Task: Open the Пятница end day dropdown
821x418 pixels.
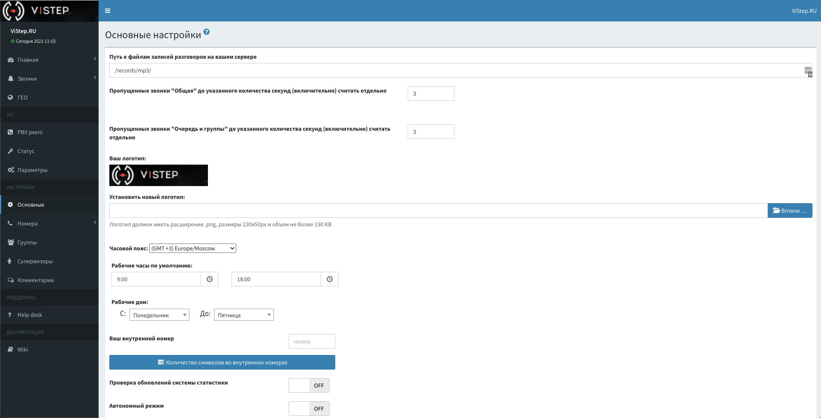Action: pyautogui.click(x=244, y=315)
